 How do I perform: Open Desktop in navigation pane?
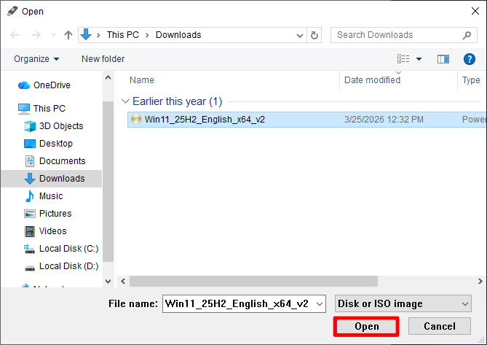click(56, 144)
